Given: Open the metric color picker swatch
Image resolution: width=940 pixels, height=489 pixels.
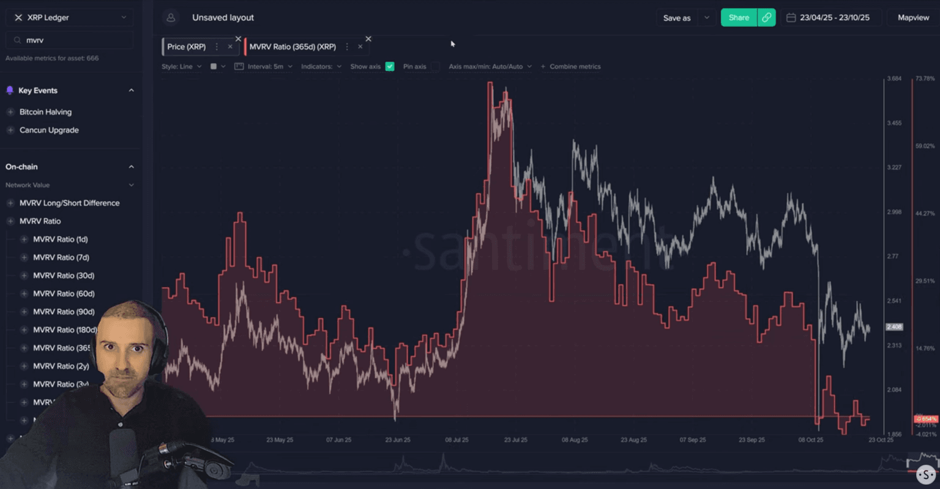Looking at the screenshot, I should (214, 67).
